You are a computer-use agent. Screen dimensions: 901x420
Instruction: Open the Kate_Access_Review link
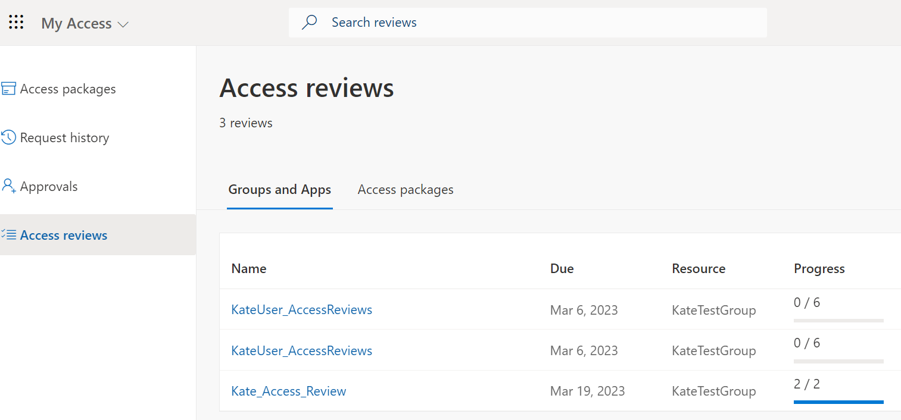[x=288, y=391]
